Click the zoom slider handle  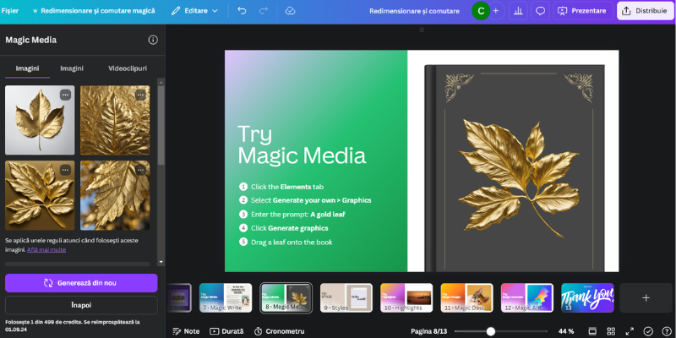pos(490,331)
